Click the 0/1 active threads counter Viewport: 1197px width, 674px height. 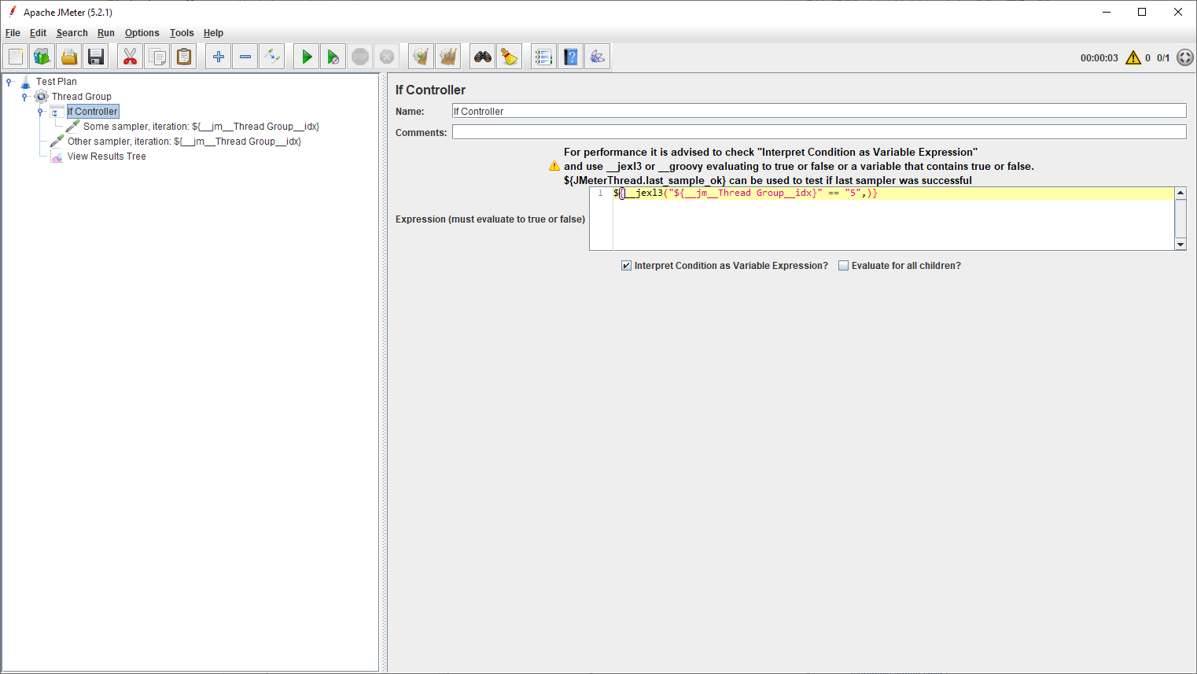click(x=1163, y=58)
